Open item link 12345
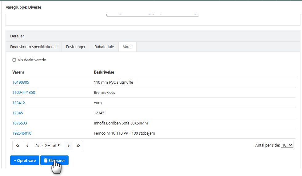 pyautogui.click(x=18, y=113)
